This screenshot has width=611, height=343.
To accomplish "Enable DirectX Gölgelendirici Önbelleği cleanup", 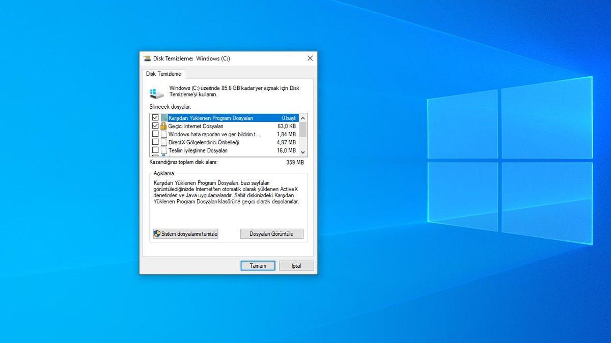I will click(155, 142).
